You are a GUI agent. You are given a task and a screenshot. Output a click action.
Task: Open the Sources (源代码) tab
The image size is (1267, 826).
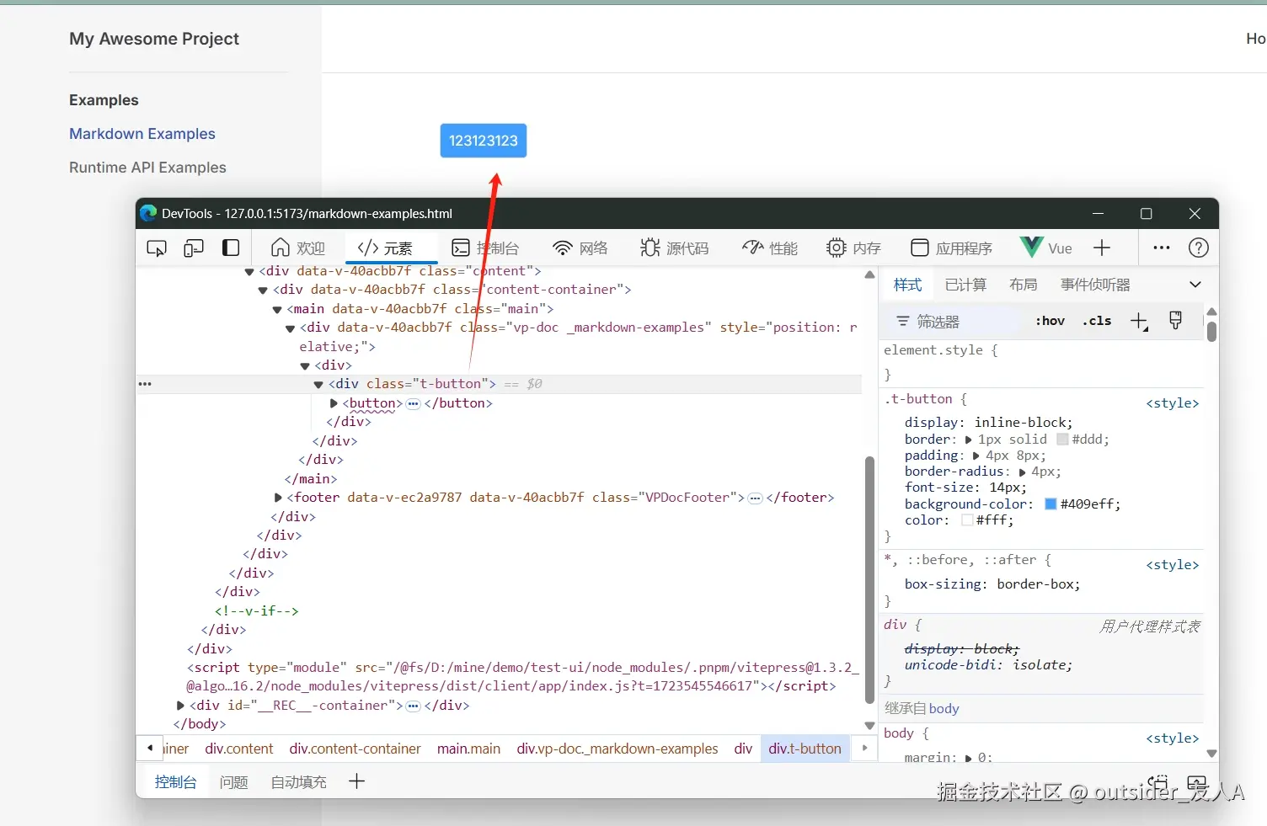click(675, 248)
